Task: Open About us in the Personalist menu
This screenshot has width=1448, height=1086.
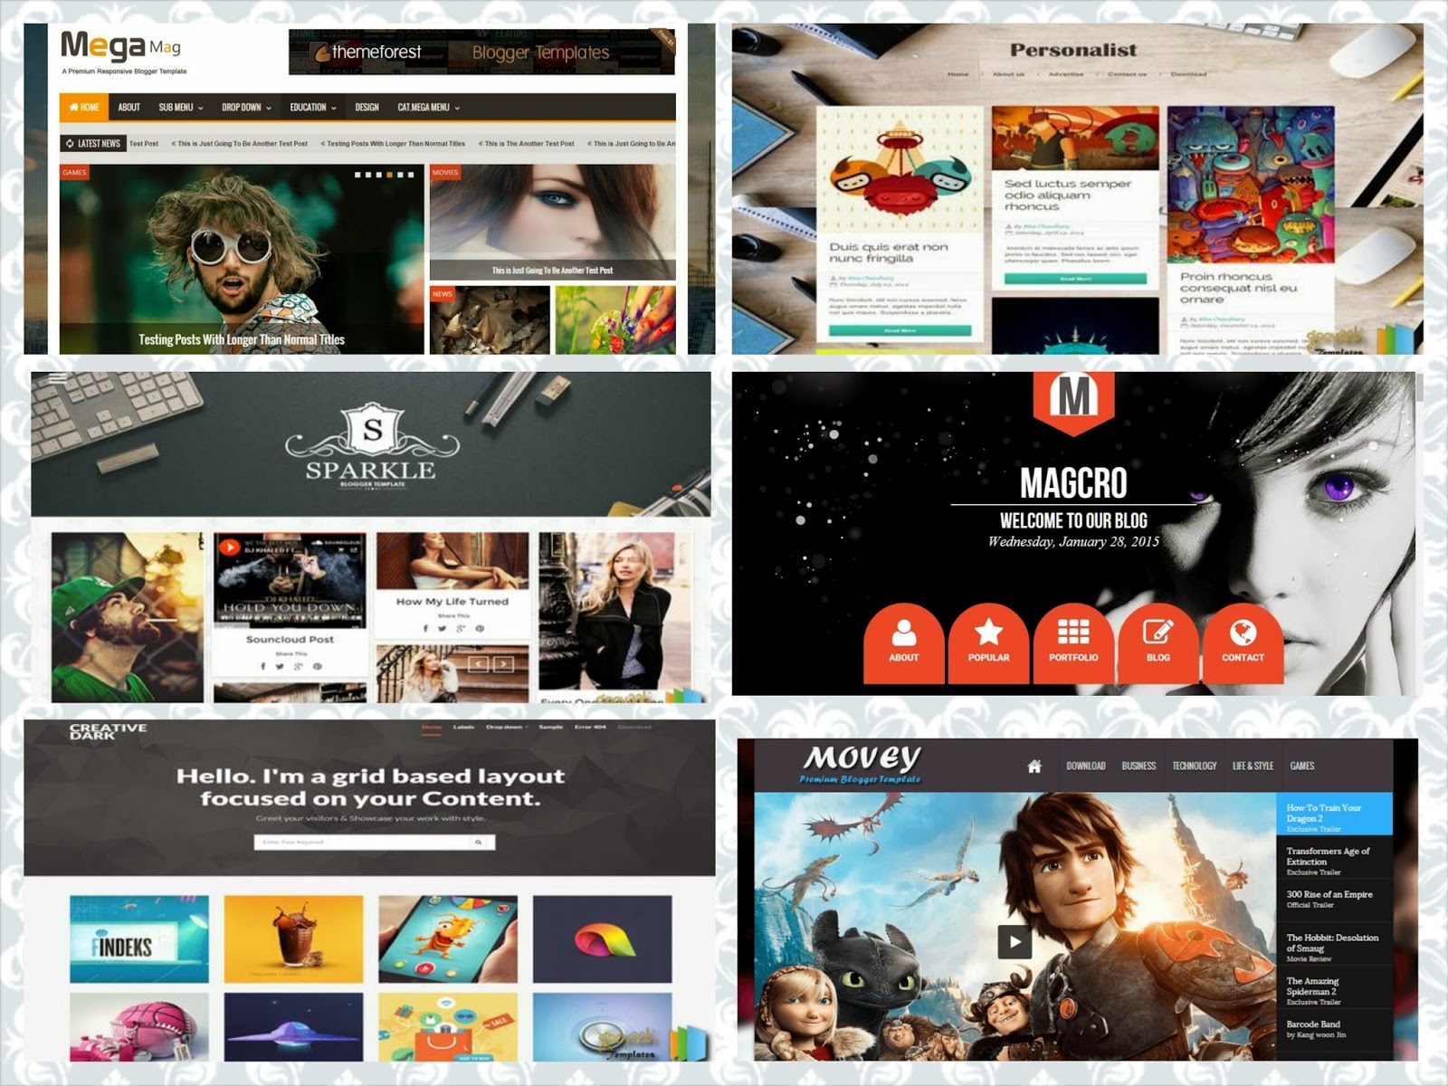Action: [x=1008, y=74]
